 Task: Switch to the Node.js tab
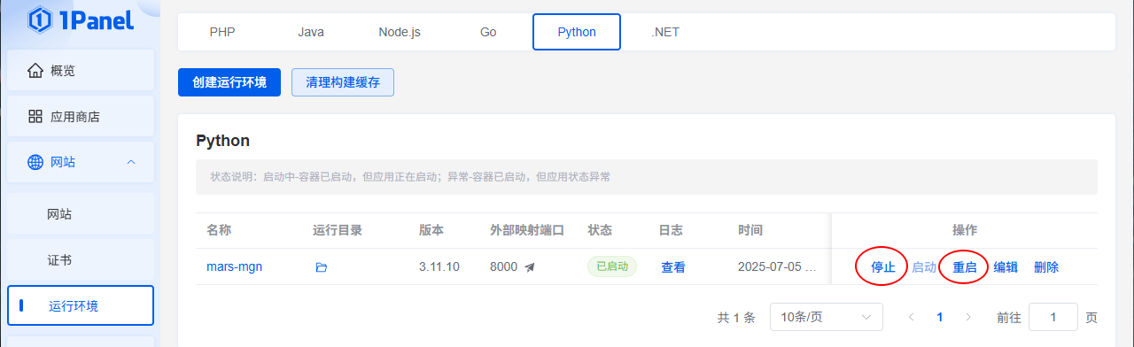pos(400,32)
